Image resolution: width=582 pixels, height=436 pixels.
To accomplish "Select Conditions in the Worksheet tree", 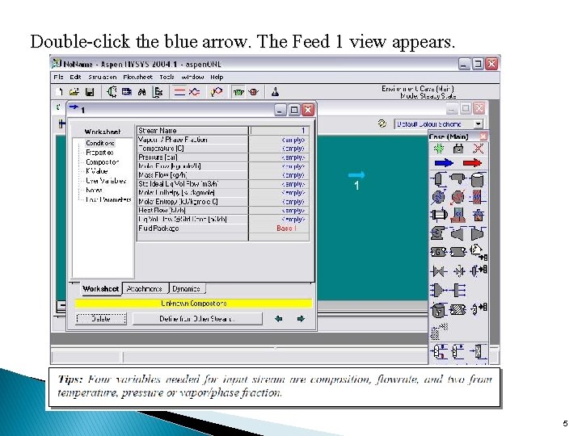I will point(100,143).
